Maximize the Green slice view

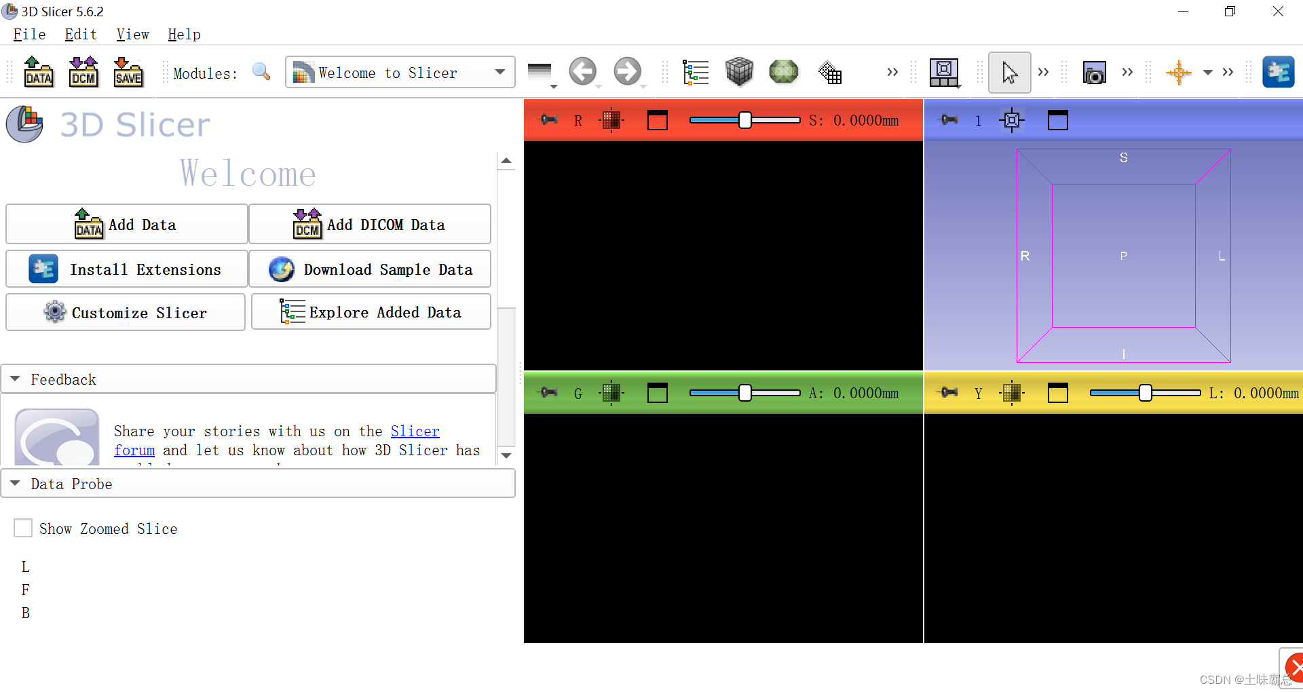658,392
